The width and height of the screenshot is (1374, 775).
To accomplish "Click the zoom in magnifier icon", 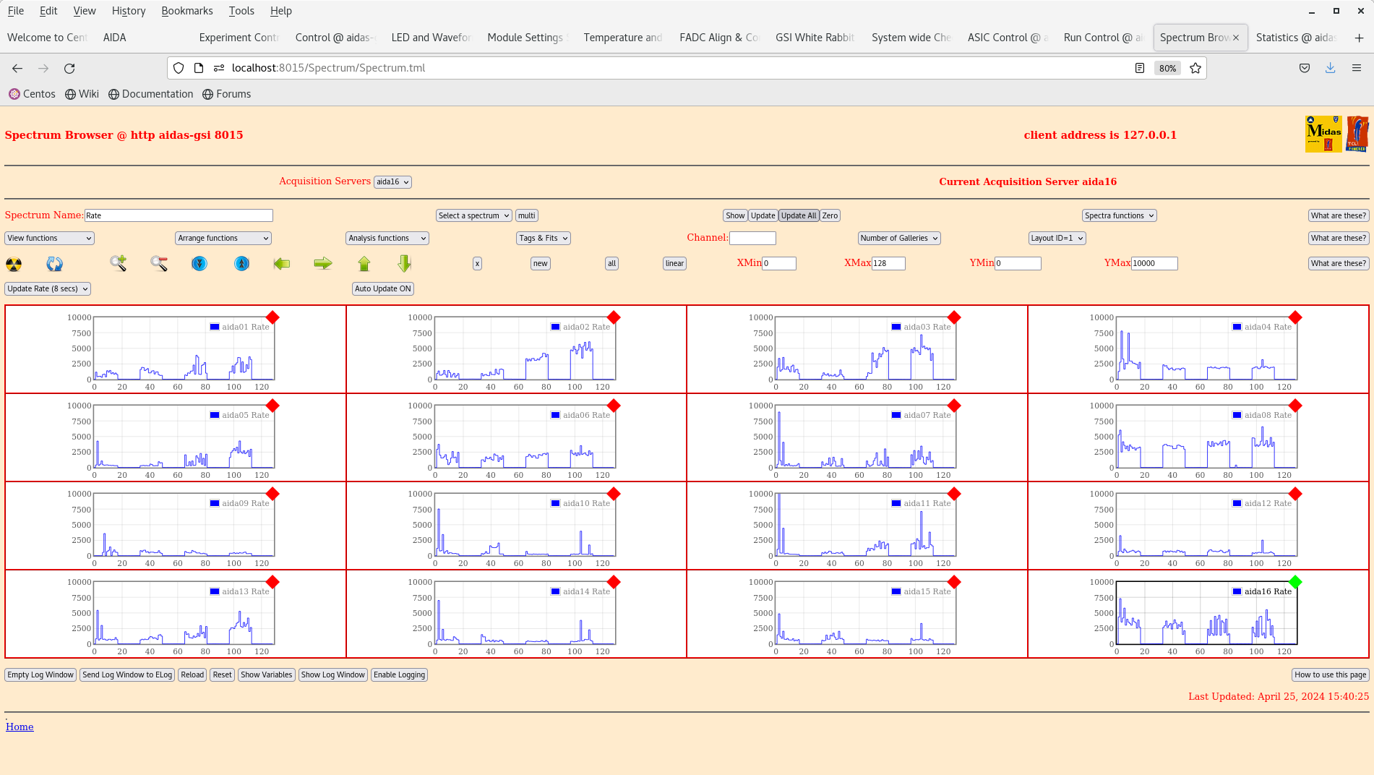I will pos(118,264).
